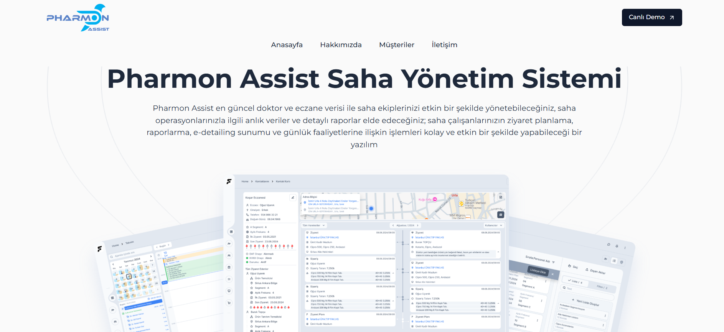Click the dark map view icon
Image resolution: width=724 pixels, height=332 pixels.
pyautogui.click(x=501, y=215)
